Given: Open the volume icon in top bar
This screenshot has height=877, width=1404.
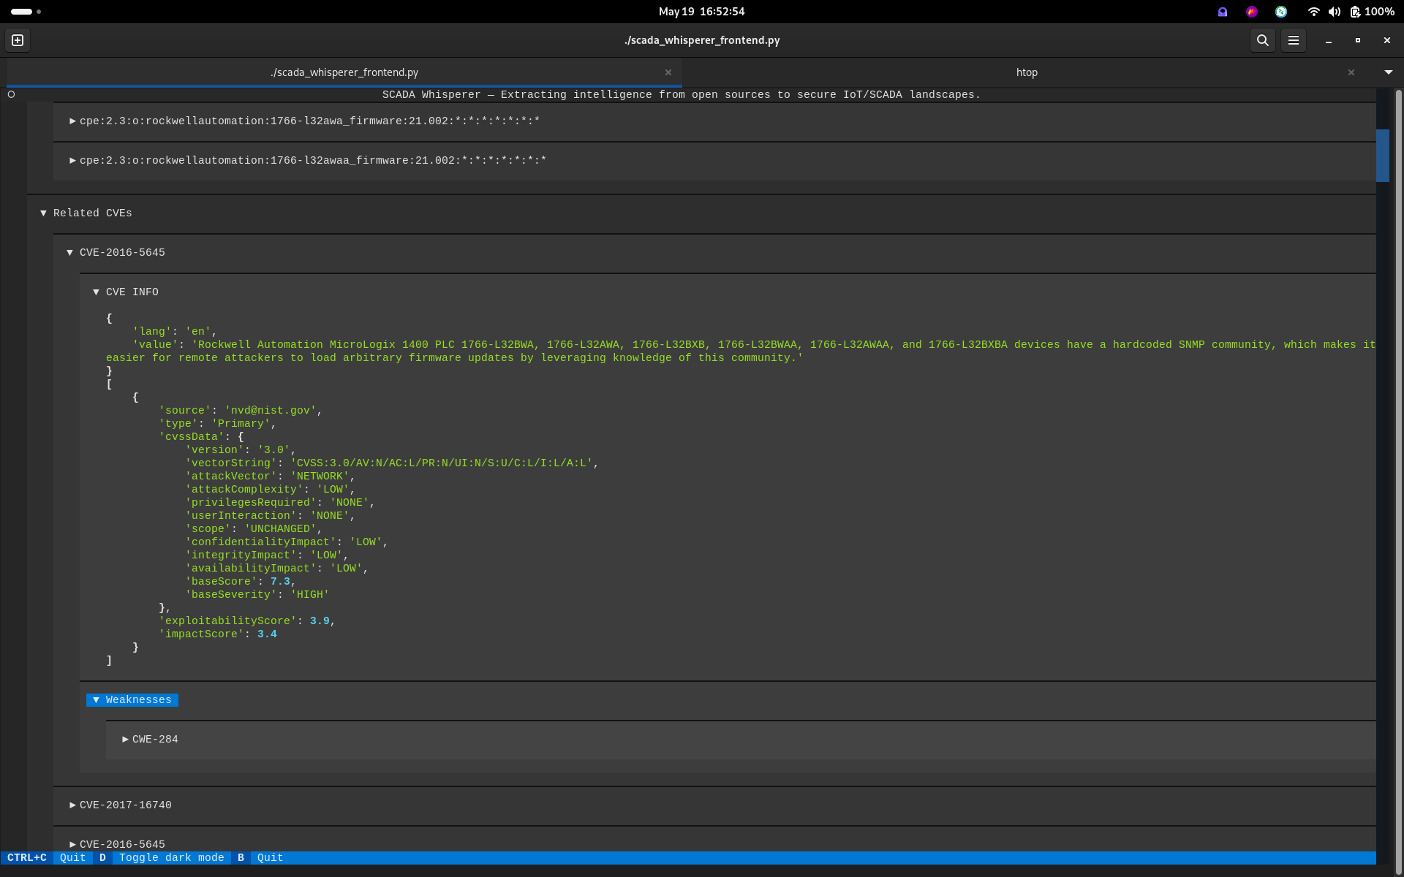Looking at the screenshot, I should 1335,12.
